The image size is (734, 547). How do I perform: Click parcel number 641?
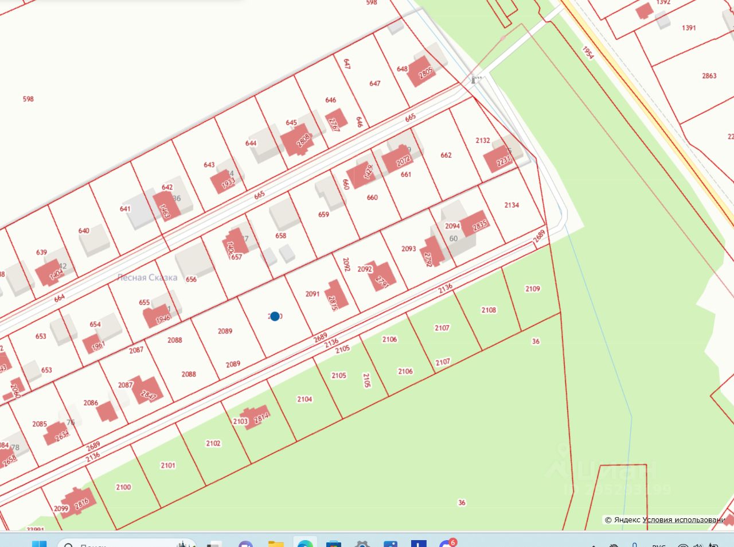125,209
